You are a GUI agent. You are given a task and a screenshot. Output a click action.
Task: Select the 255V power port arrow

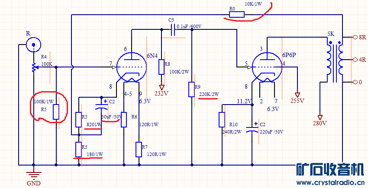[297, 95]
